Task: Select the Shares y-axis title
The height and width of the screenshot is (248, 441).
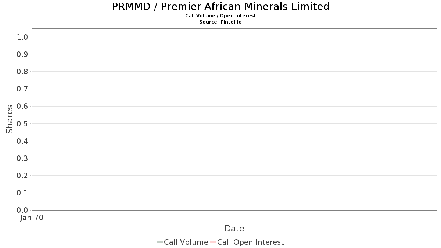Action: (x=10, y=119)
